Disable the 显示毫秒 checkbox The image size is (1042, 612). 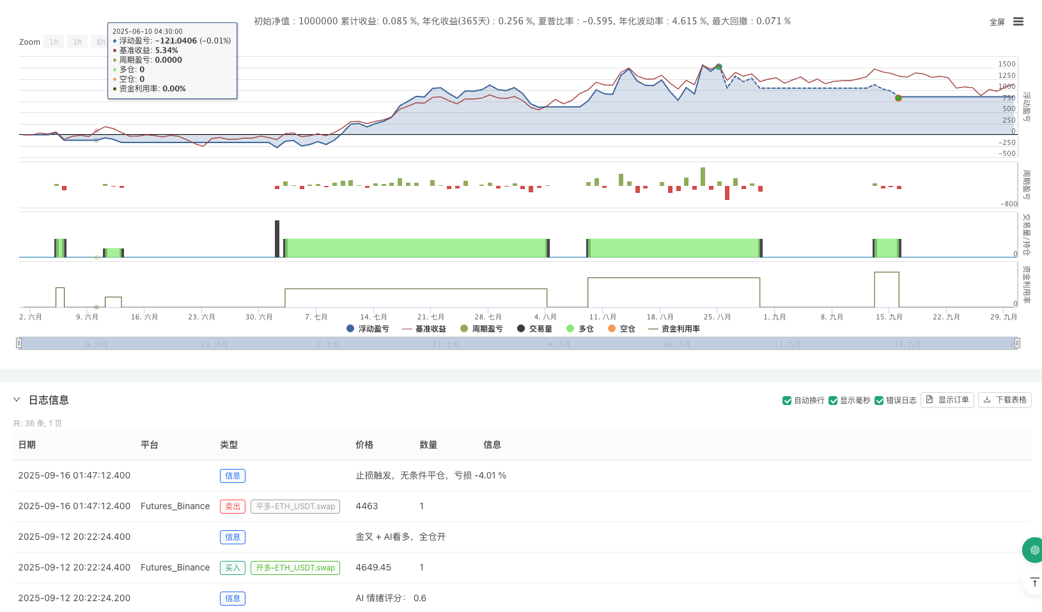833,400
